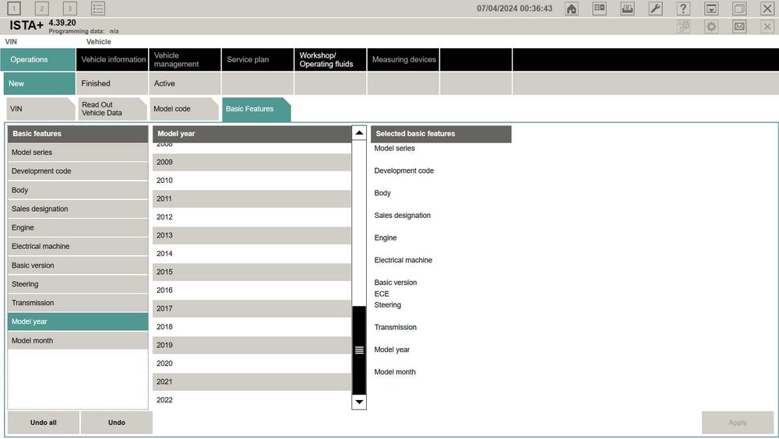Viewport: 779px width, 439px height.
Task: Choose model year 2015
Action: pyautogui.click(x=252, y=272)
